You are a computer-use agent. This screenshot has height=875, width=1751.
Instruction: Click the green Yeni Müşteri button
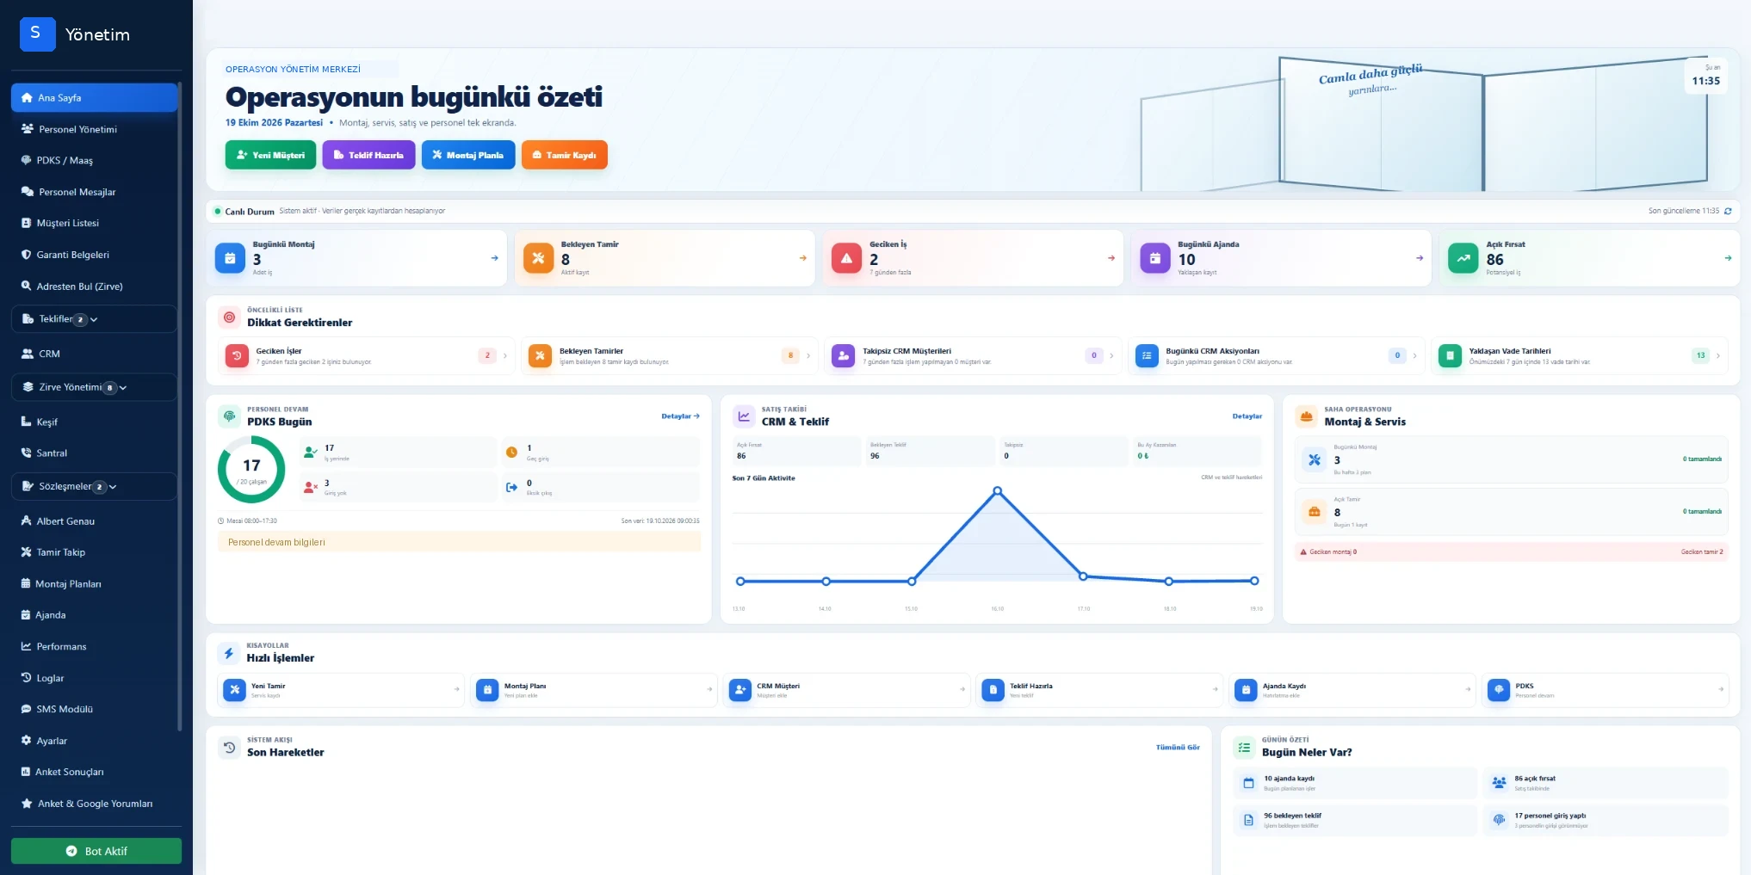click(270, 155)
